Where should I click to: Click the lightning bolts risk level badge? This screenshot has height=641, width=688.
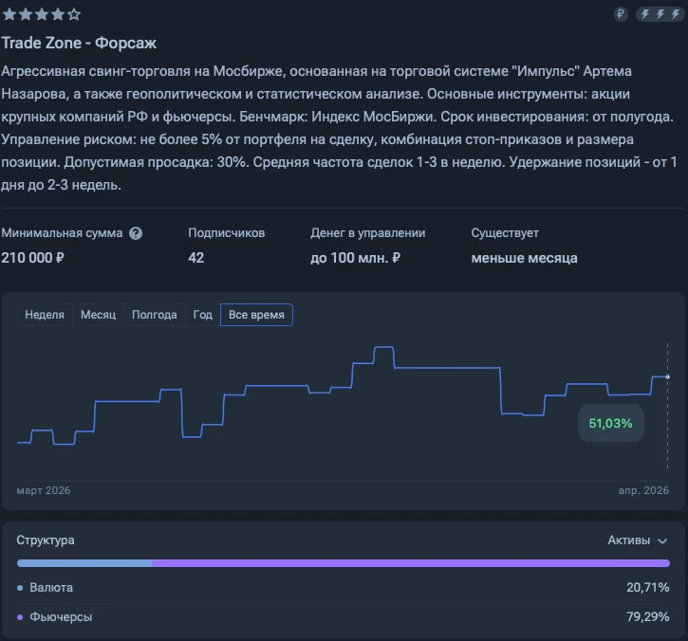[x=660, y=14]
